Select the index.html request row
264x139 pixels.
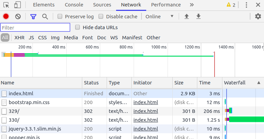click(111, 94)
